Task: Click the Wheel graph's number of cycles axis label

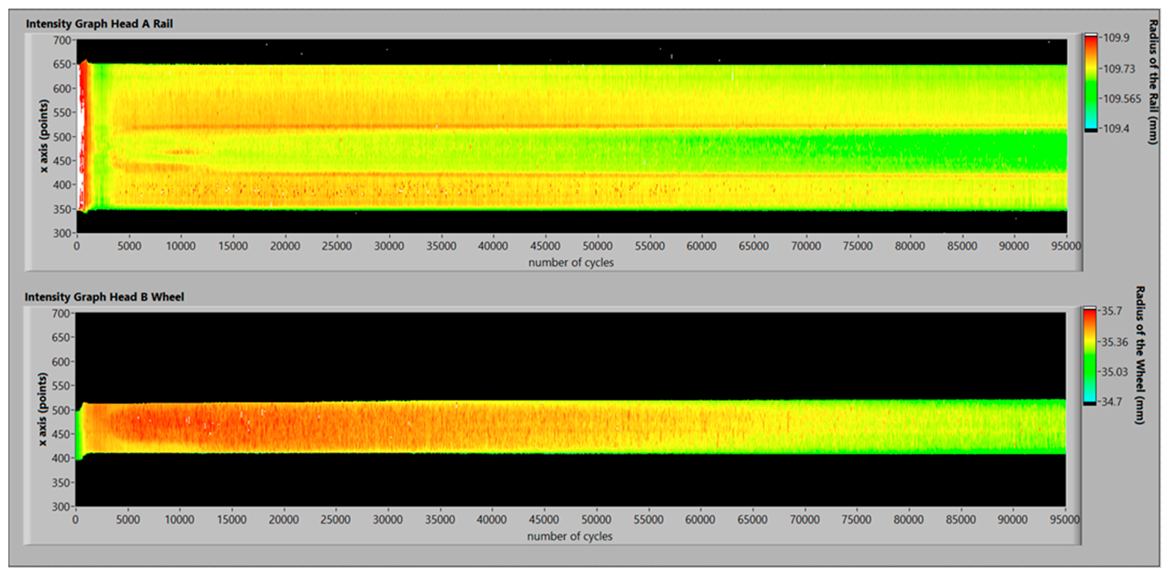Action: pyautogui.click(x=569, y=536)
